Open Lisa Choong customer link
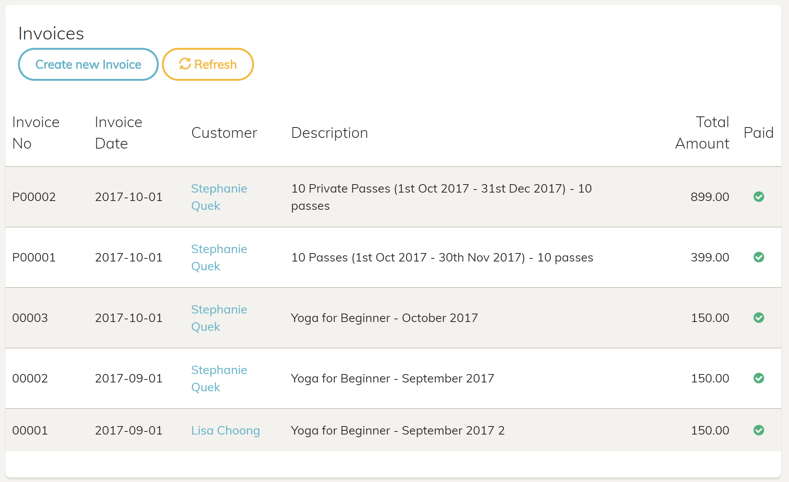This screenshot has width=789, height=482. pos(225,430)
